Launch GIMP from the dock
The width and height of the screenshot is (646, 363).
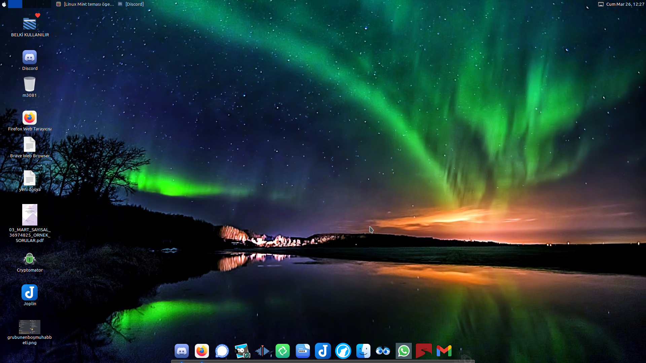pyautogui.click(x=242, y=351)
